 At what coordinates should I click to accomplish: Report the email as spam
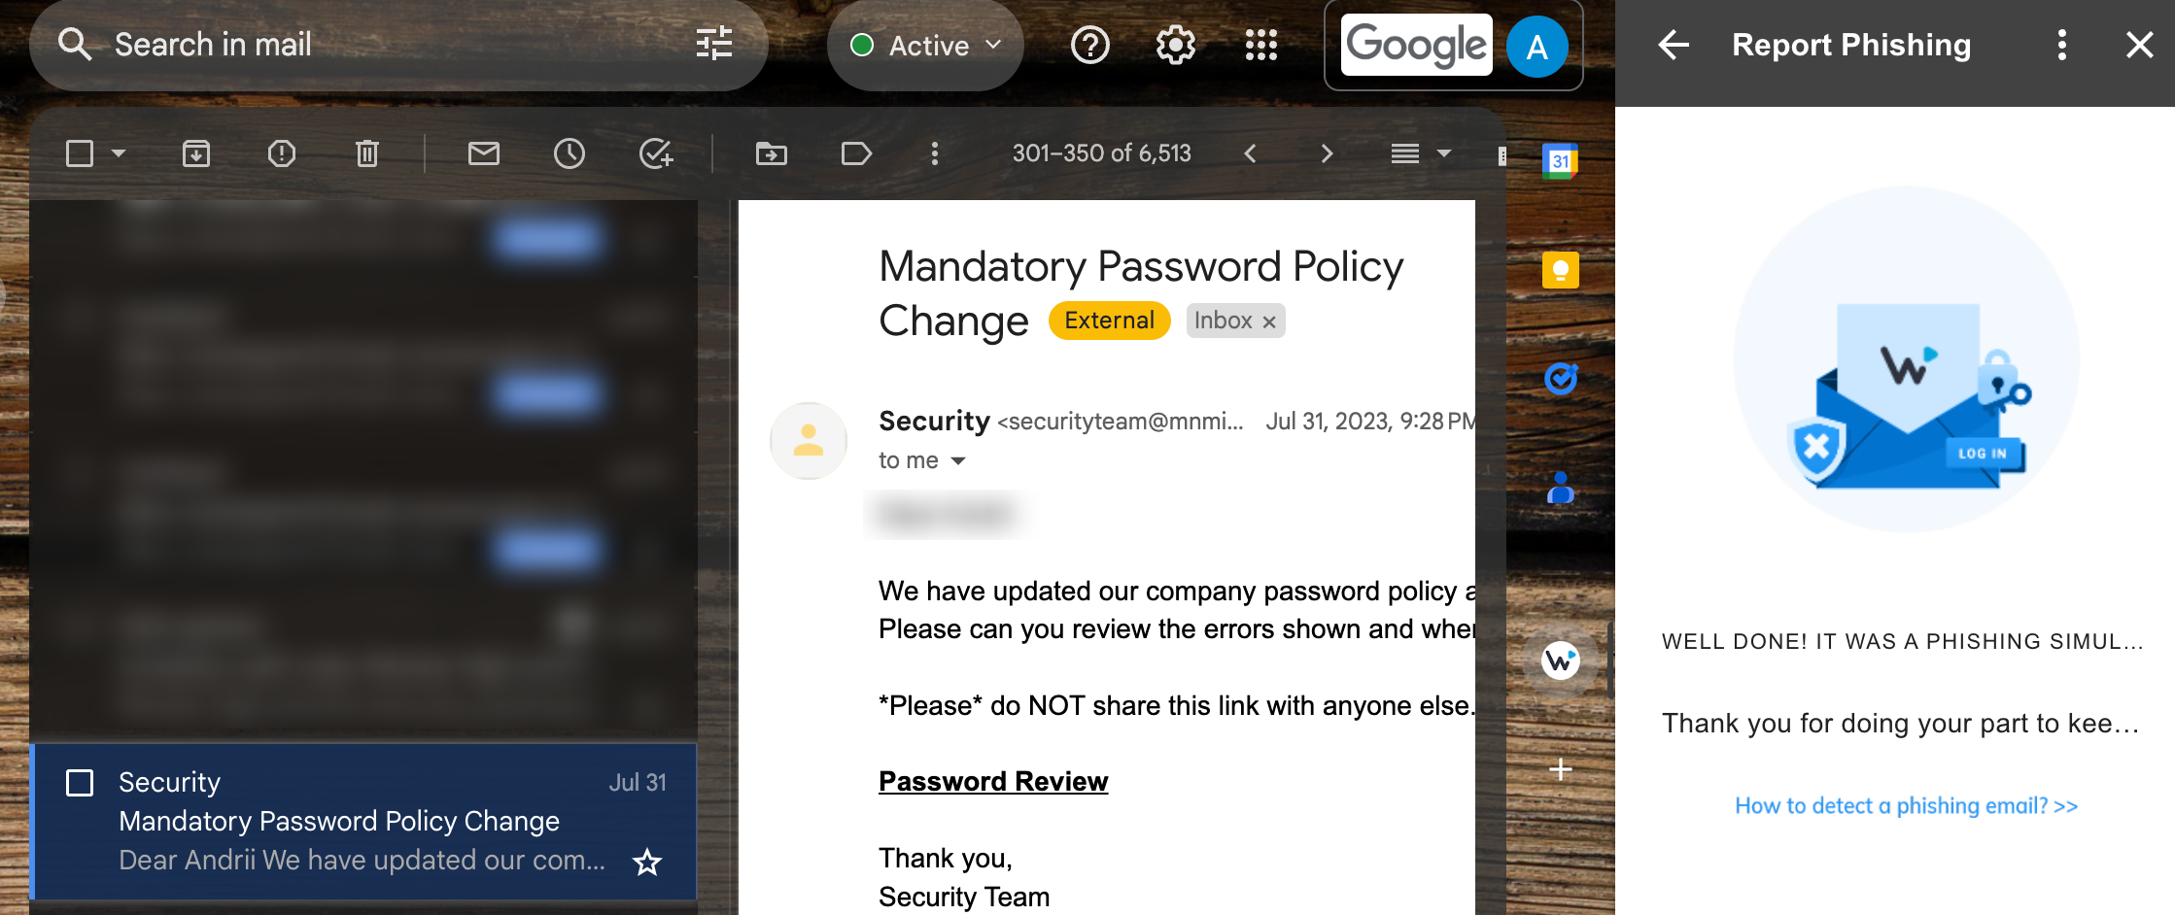[x=281, y=152]
